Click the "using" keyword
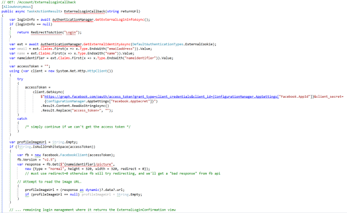This screenshot has width=347, height=213. pyautogui.click(x=14, y=71)
